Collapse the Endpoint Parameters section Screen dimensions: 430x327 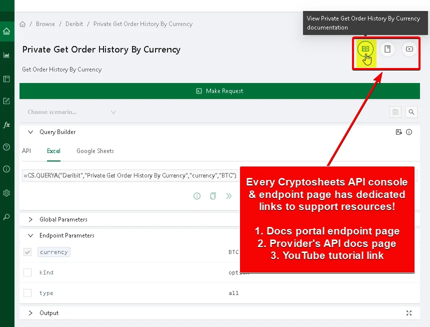(x=30, y=235)
